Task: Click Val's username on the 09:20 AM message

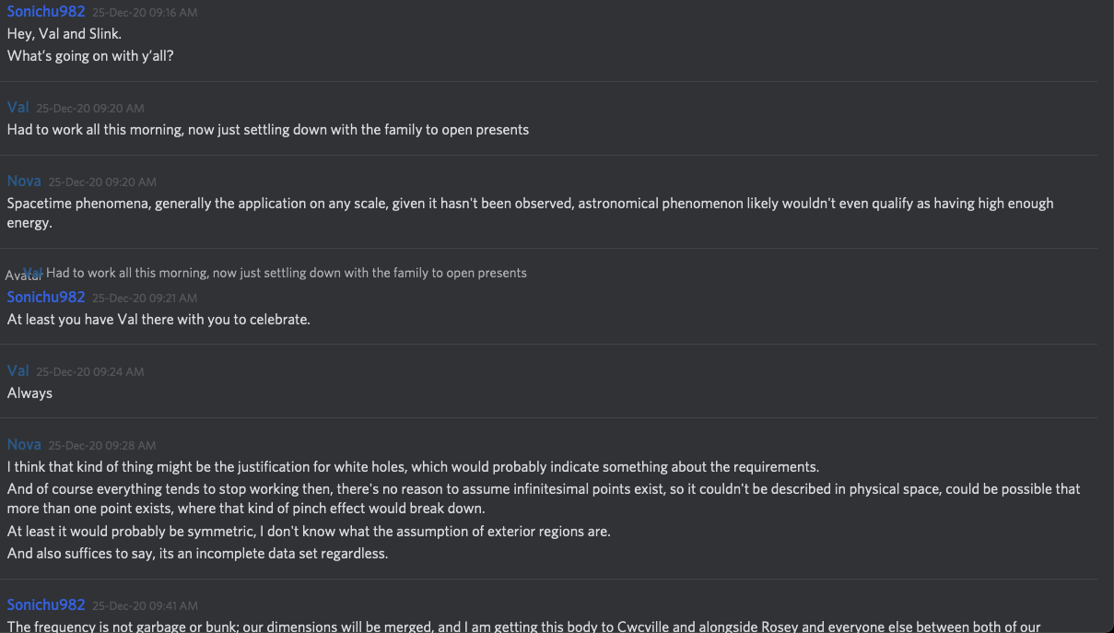Action: 18,108
